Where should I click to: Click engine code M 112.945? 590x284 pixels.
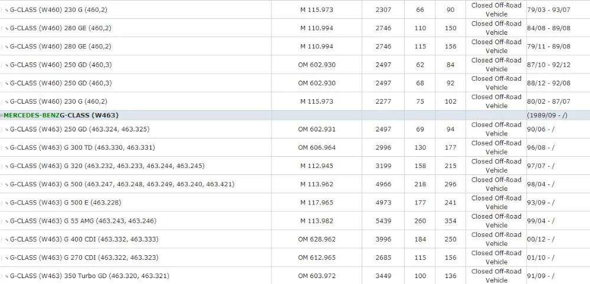point(317,166)
